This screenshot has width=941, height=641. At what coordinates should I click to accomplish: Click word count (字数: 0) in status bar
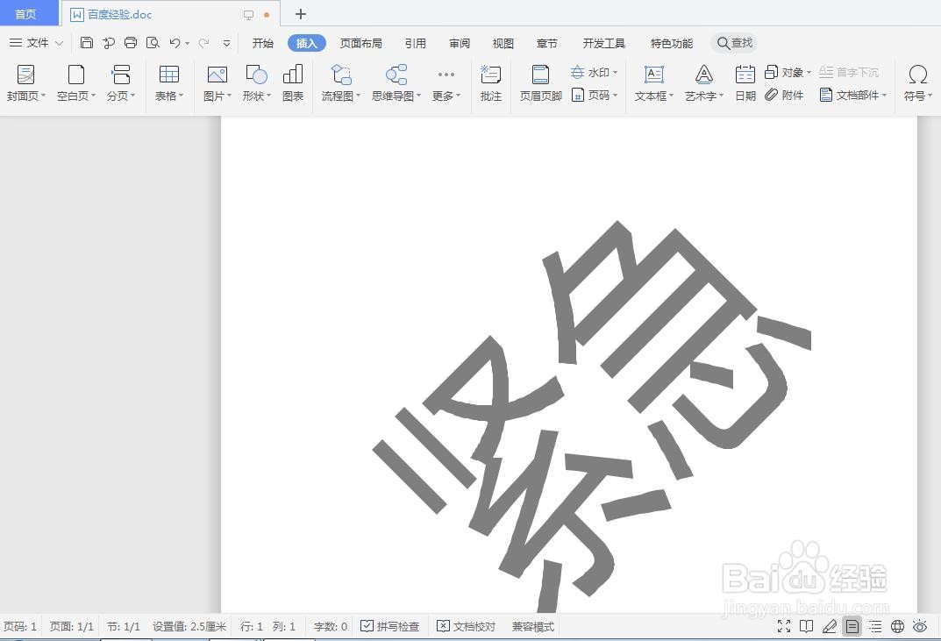pyautogui.click(x=331, y=627)
